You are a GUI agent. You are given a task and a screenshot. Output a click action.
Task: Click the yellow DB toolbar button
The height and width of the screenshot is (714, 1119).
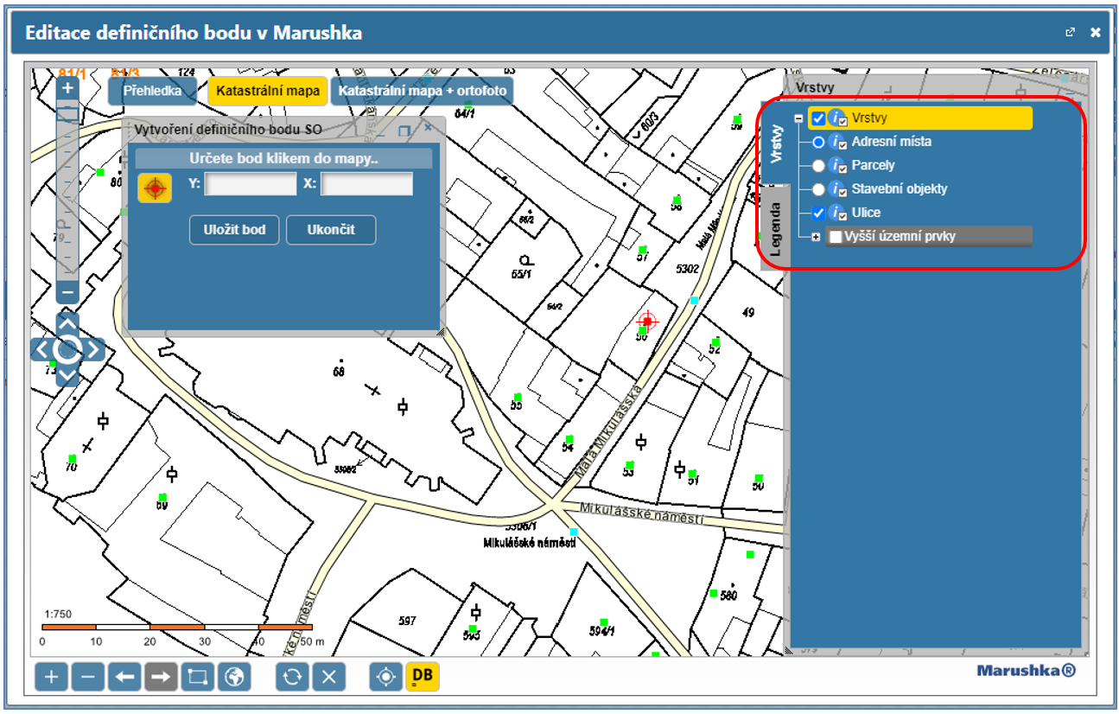(423, 677)
